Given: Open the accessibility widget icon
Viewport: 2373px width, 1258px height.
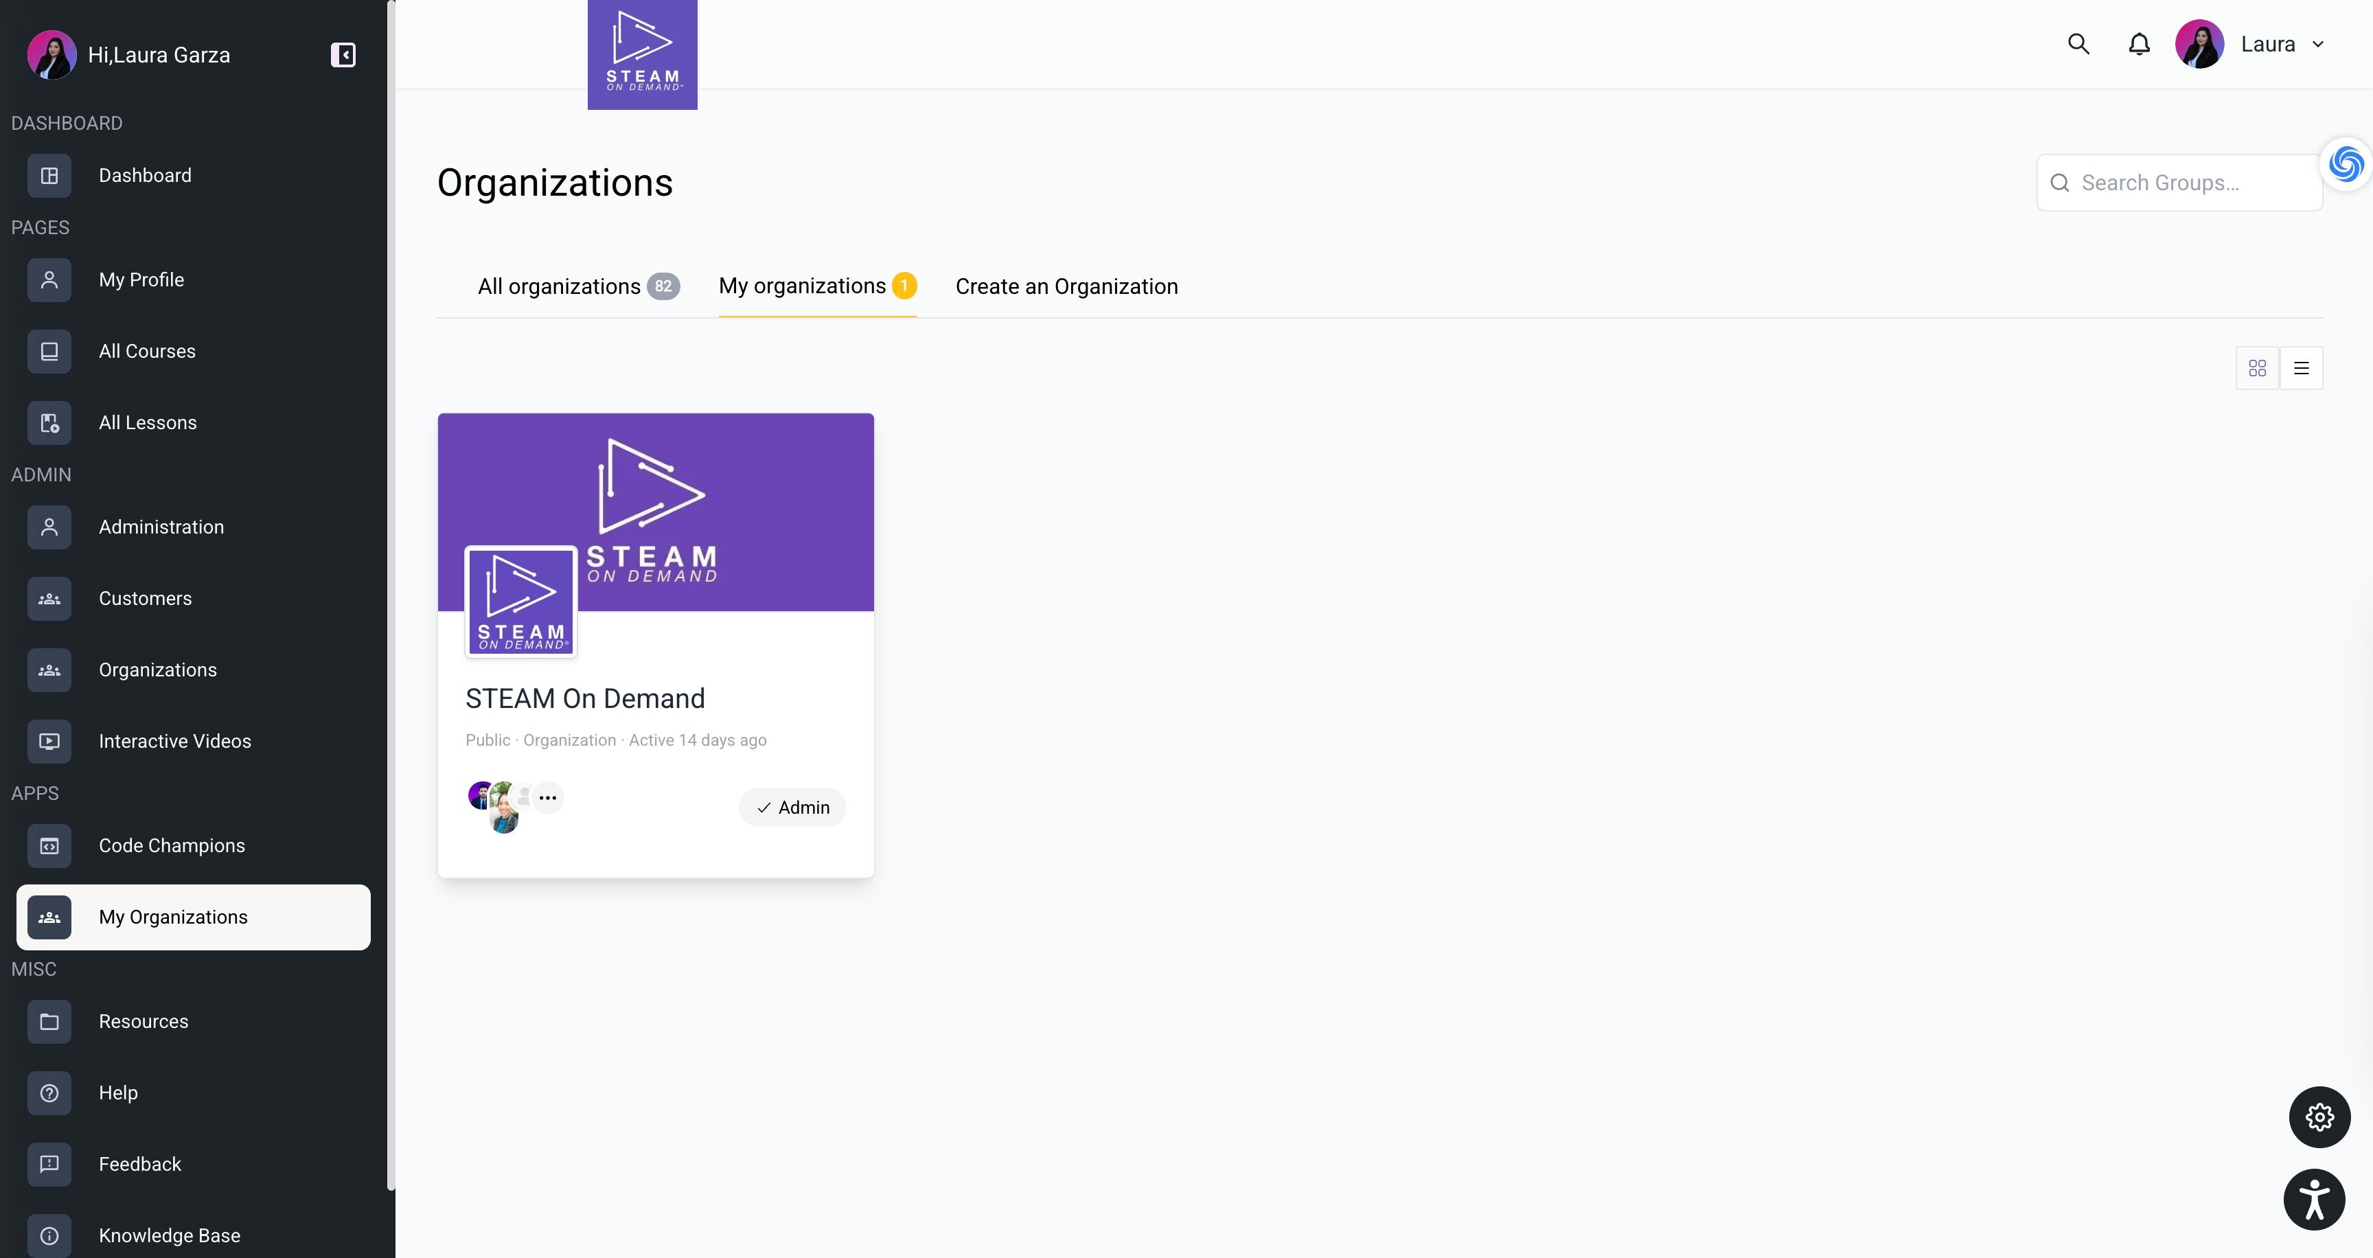Looking at the screenshot, I should (x=2314, y=1199).
